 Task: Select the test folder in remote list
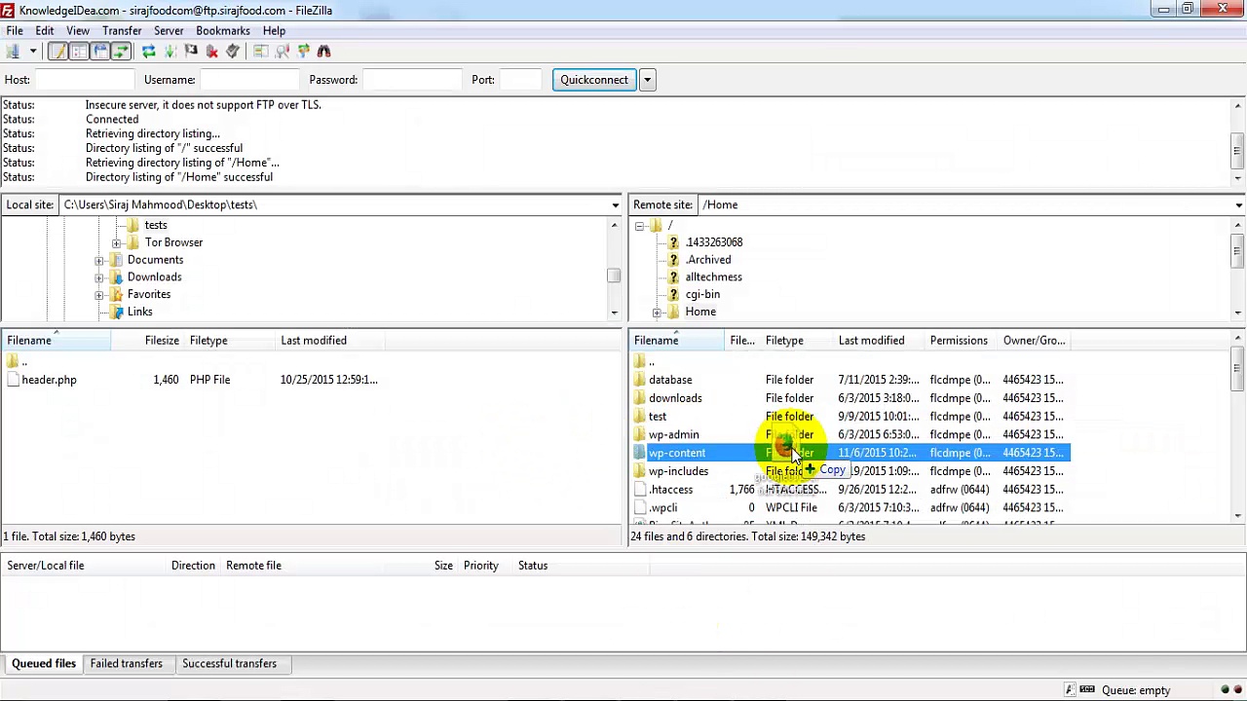coord(658,417)
